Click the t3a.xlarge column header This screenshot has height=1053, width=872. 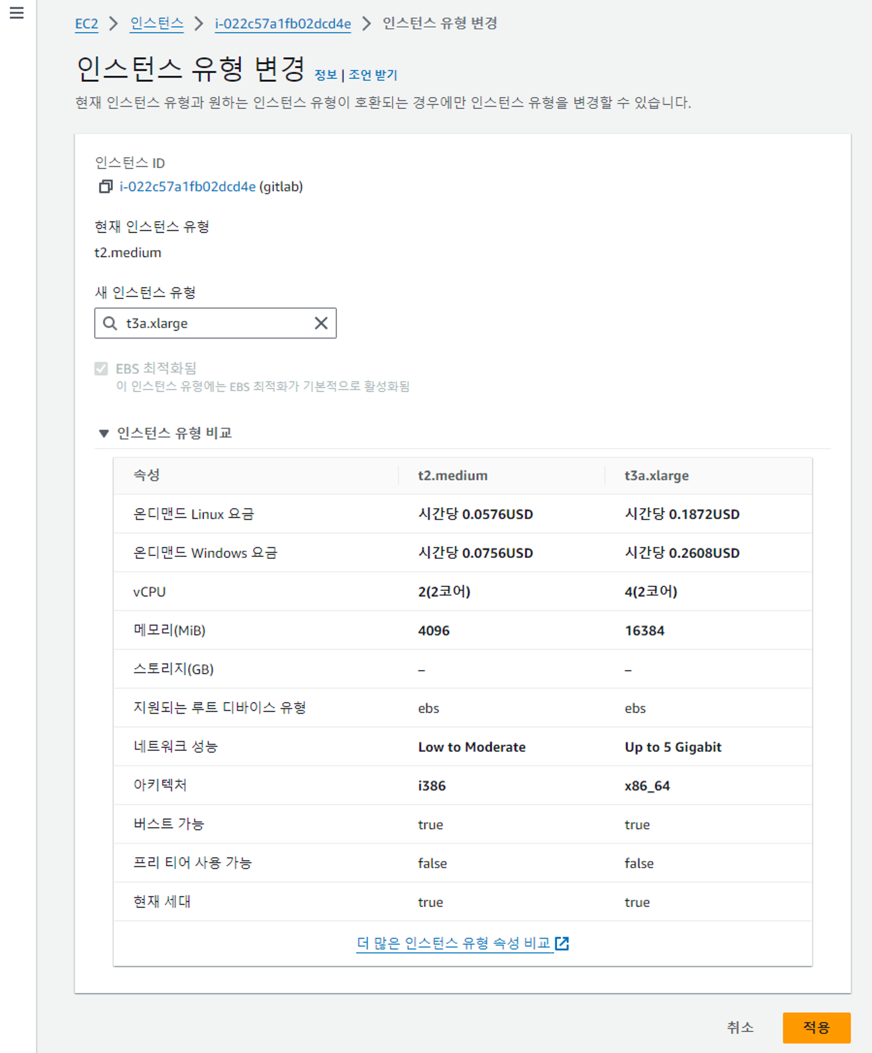(656, 476)
